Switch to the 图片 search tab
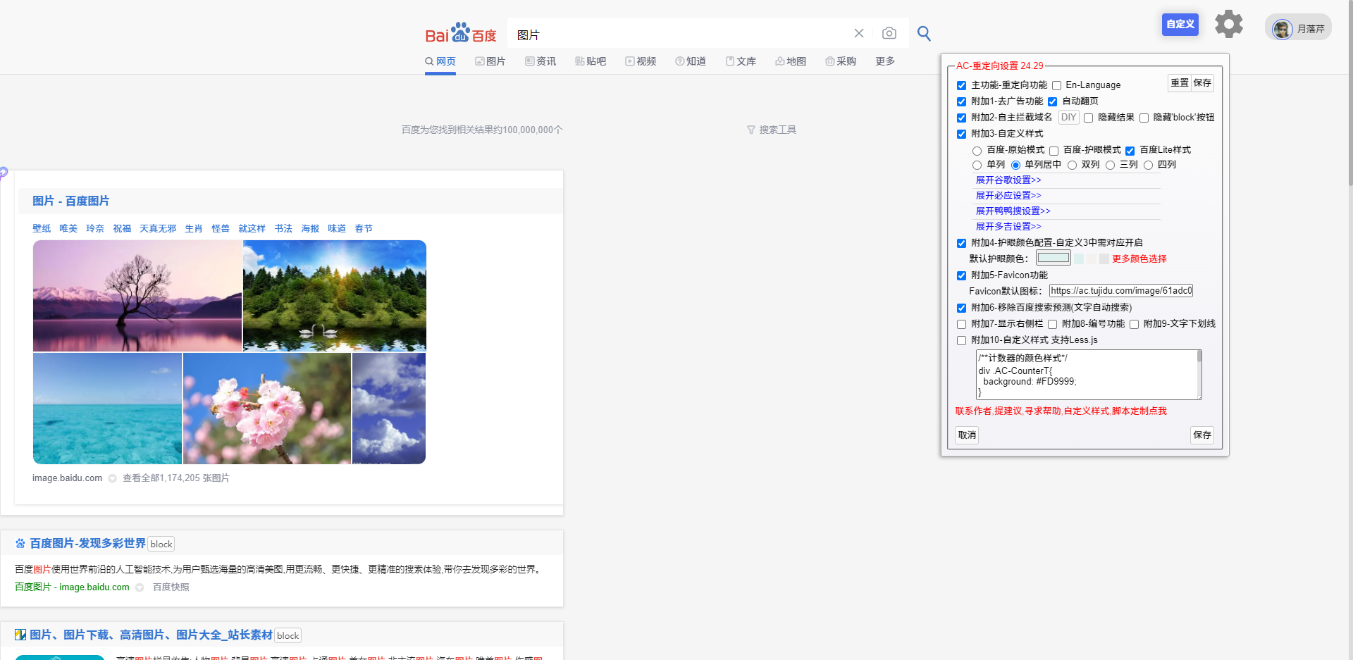The width and height of the screenshot is (1353, 660). (490, 61)
